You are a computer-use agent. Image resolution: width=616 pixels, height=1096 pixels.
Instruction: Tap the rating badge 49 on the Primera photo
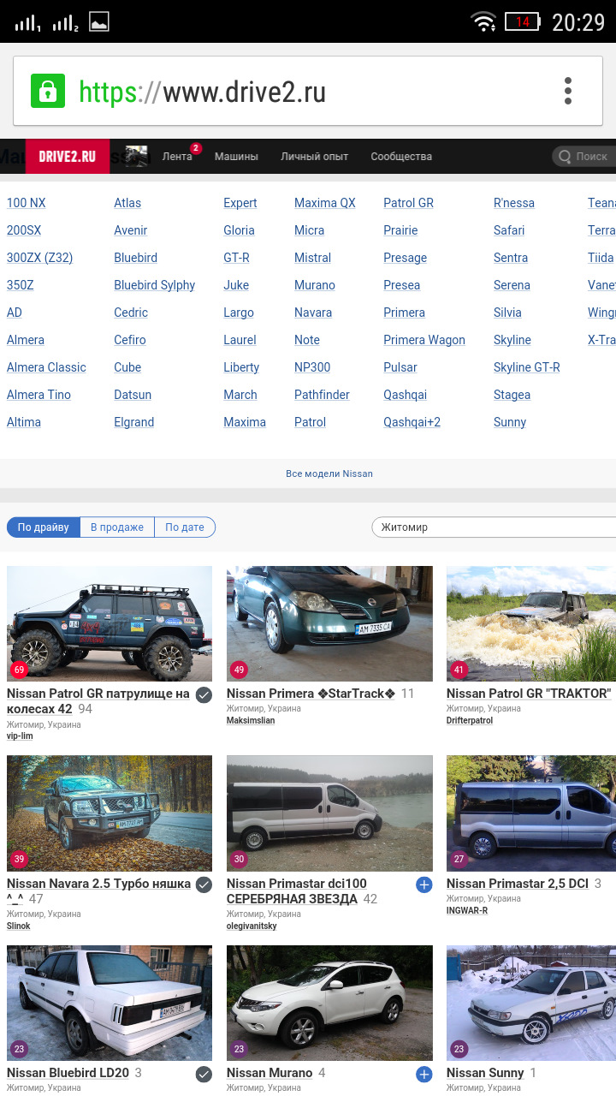[239, 670]
